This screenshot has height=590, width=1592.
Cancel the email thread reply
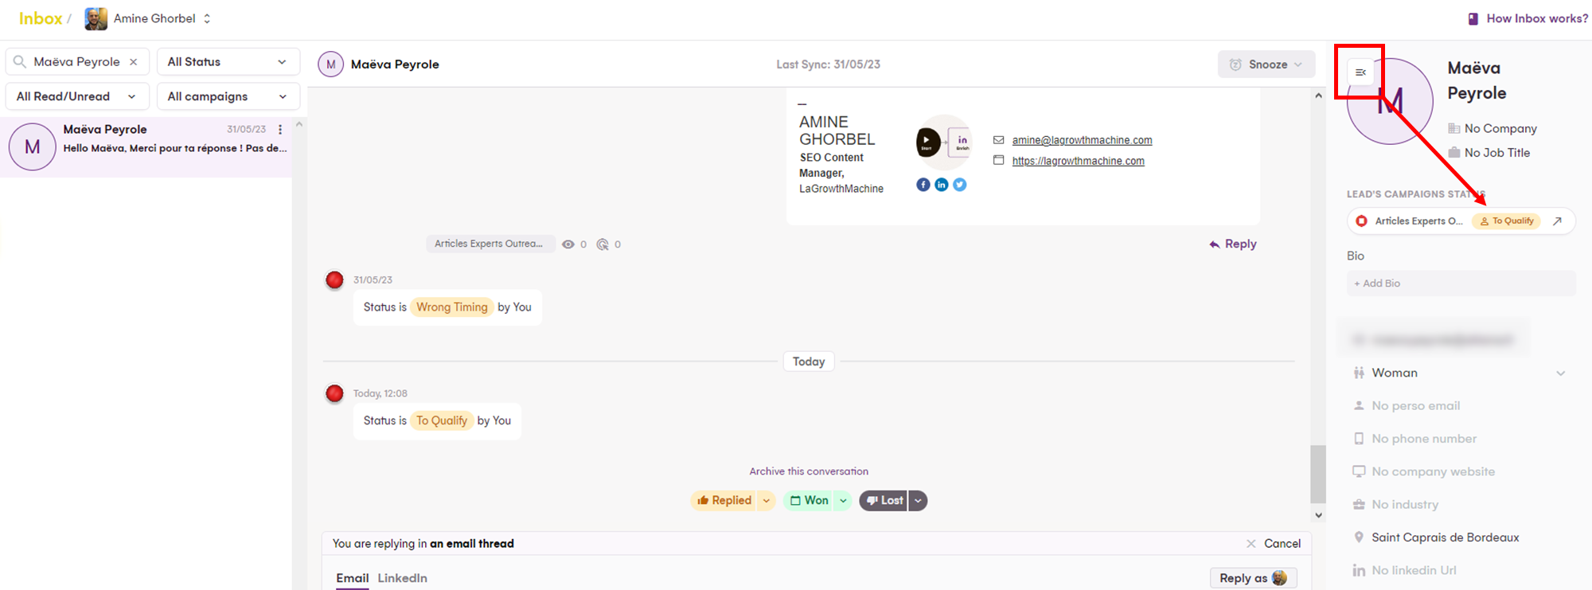[1282, 544]
